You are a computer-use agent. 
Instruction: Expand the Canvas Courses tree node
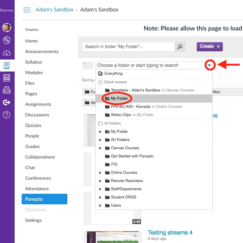coord(100,148)
